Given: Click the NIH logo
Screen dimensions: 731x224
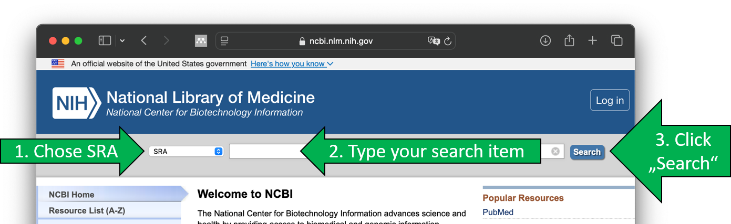Looking at the screenshot, I should pyautogui.click(x=76, y=102).
